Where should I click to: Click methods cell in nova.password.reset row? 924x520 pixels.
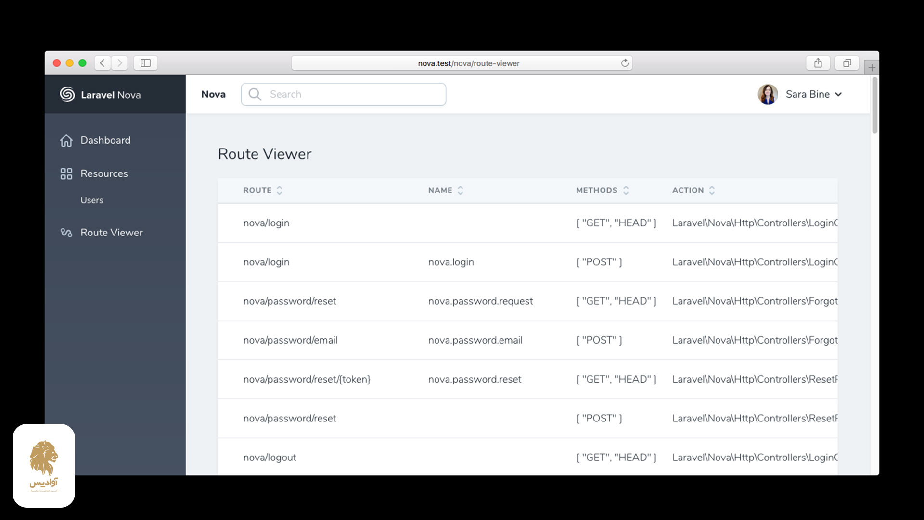[x=616, y=379]
